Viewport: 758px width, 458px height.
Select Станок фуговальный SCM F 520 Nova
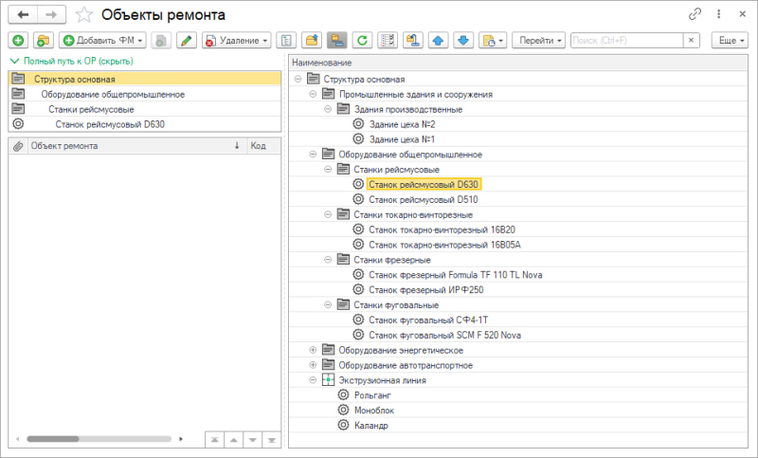click(x=444, y=335)
